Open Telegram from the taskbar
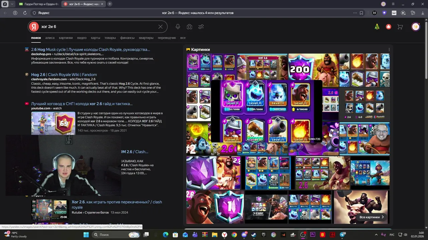The image size is (428, 240). tap(342, 235)
